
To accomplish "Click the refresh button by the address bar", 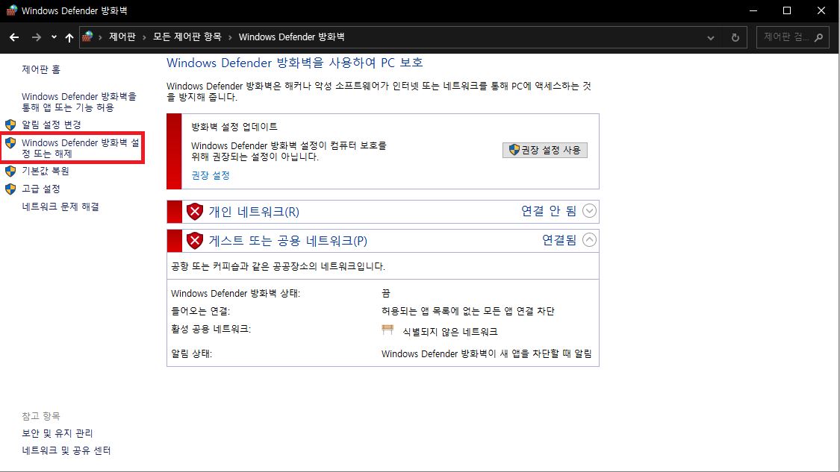I will pos(735,37).
